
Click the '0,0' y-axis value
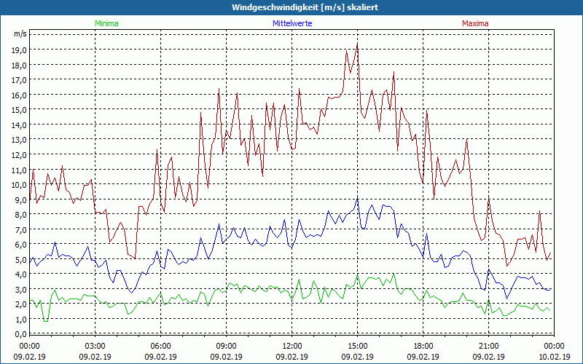pos(22,334)
